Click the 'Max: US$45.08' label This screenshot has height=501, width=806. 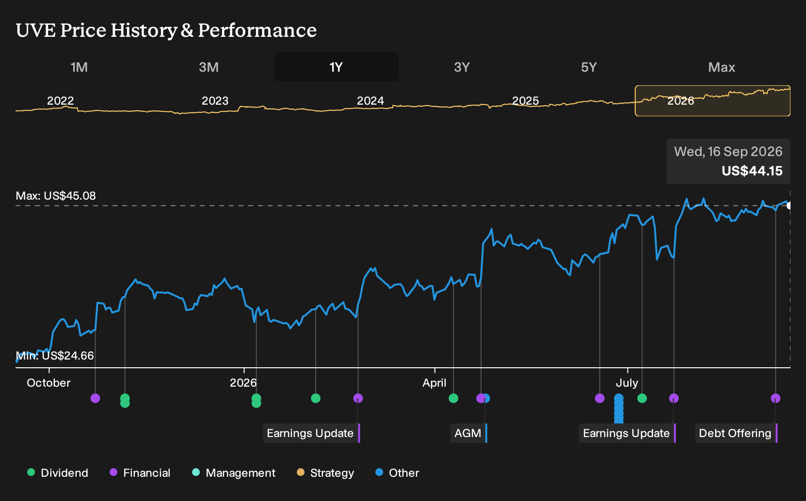click(x=56, y=196)
